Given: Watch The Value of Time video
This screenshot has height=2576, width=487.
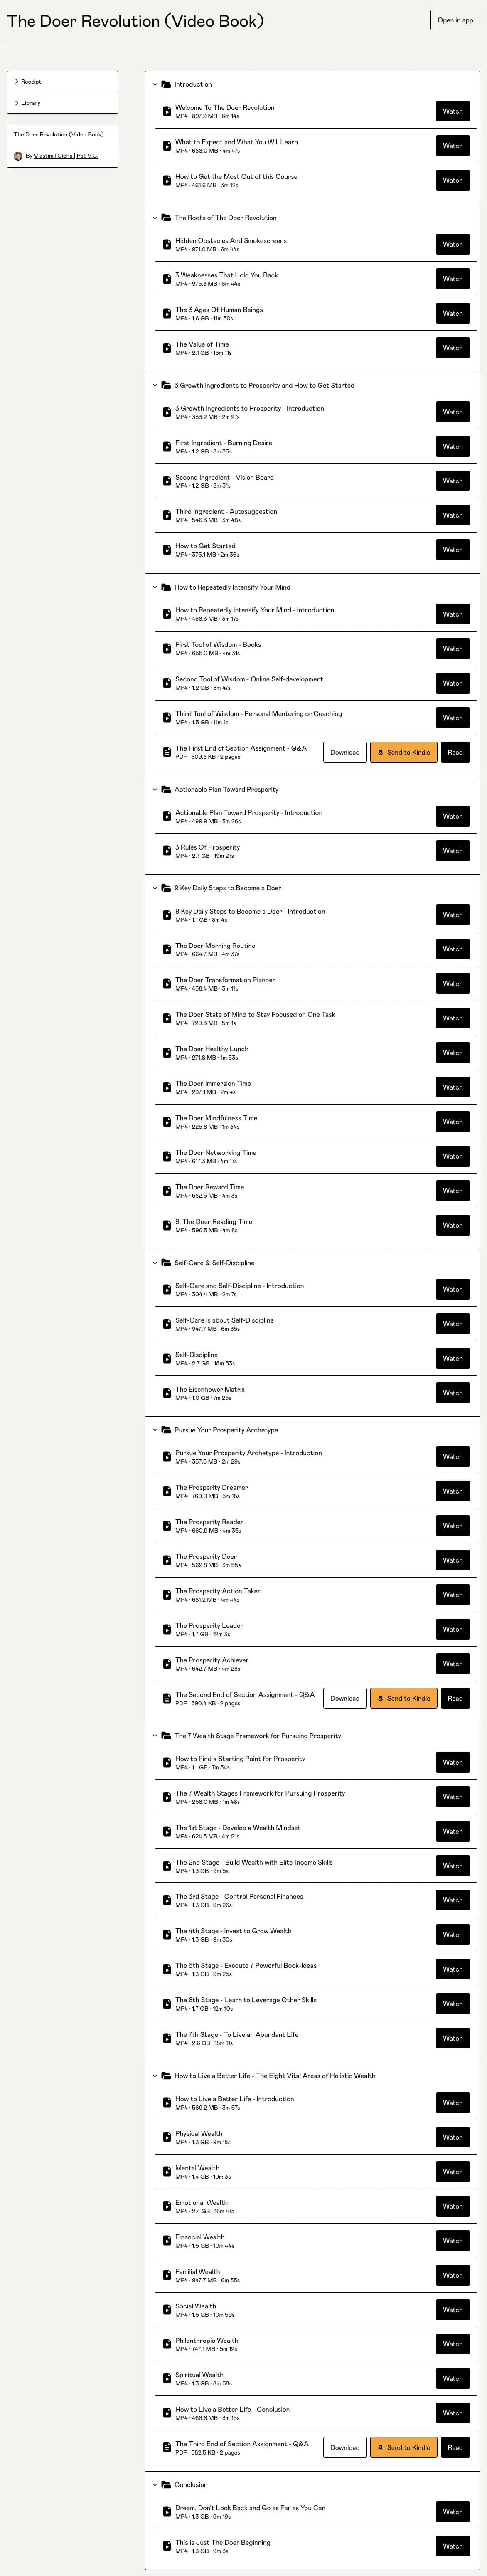Looking at the screenshot, I should 452,348.
